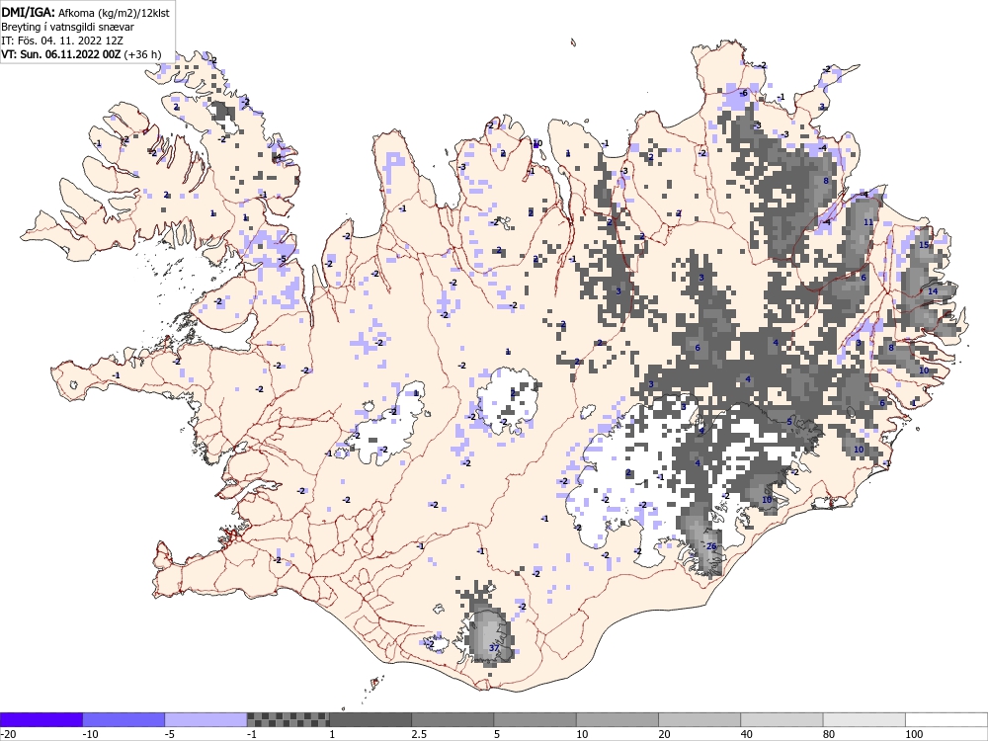Click the value 37 on the southern glacier
Image resolution: width=988 pixels, height=741 pixels.
tap(494, 648)
